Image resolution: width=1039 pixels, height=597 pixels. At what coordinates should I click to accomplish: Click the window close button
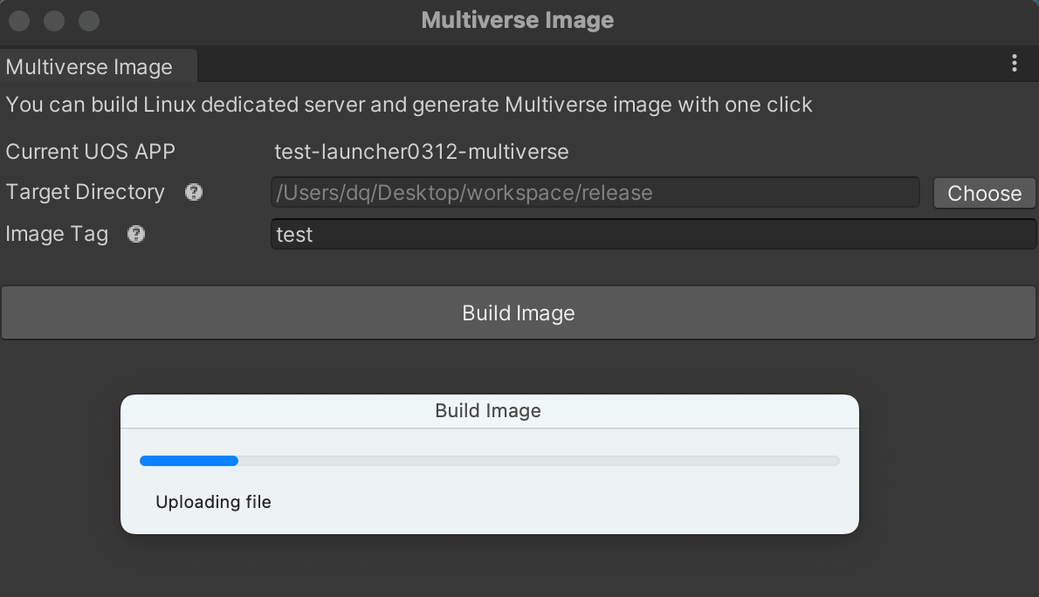point(19,20)
